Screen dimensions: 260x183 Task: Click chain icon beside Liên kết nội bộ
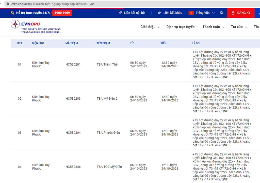(120, 13)
